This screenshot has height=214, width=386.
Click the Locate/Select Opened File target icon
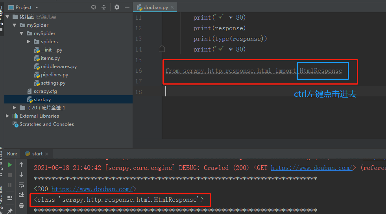(94, 7)
